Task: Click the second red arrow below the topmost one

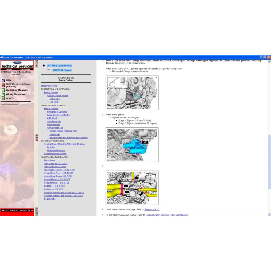Action: tap(37, 66)
